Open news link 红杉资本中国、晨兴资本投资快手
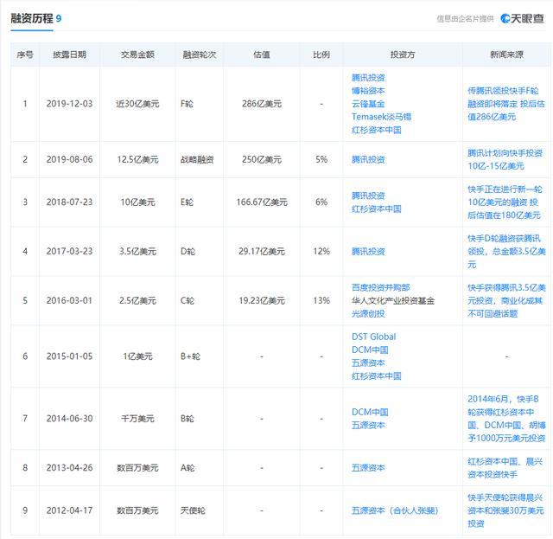Image resolution: width=553 pixels, height=539 pixels. coord(505,468)
